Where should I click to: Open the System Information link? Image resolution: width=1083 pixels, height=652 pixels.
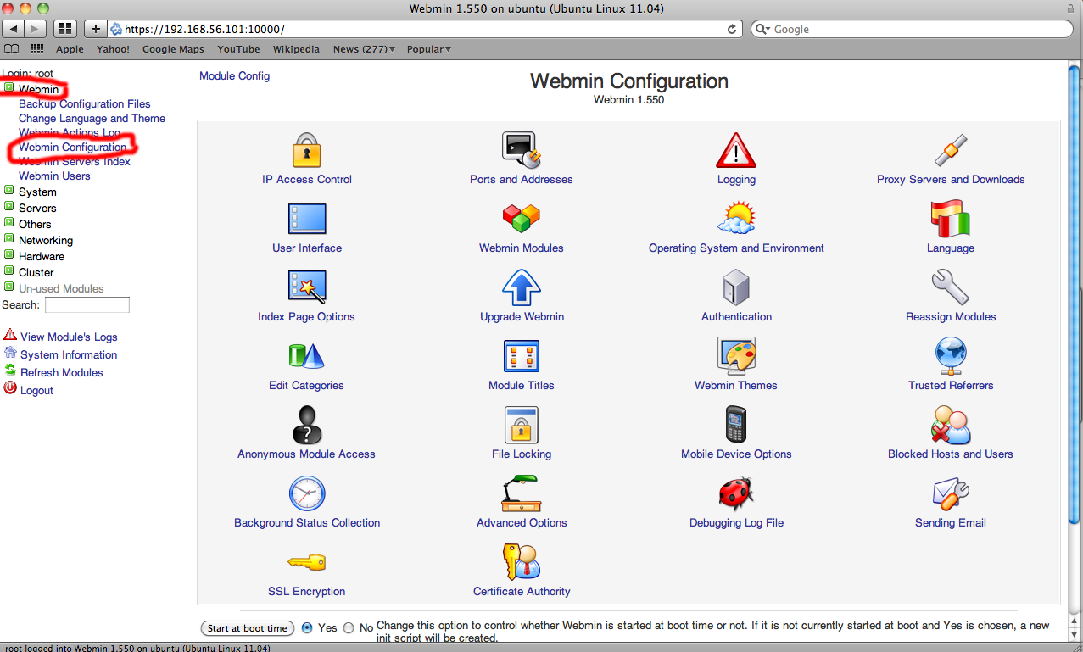[69, 354]
